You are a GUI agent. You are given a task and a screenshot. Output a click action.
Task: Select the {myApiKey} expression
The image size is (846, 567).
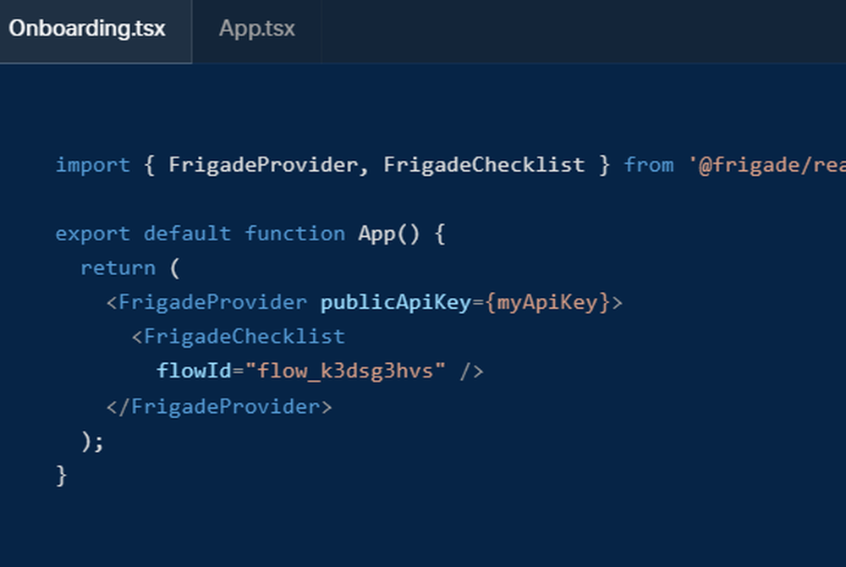(547, 303)
